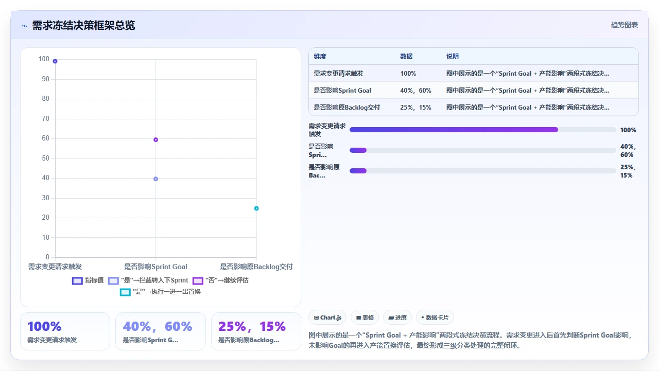The height and width of the screenshot is (371, 659).
Task: Click the cyan data point near 25
Action: pyautogui.click(x=256, y=208)
